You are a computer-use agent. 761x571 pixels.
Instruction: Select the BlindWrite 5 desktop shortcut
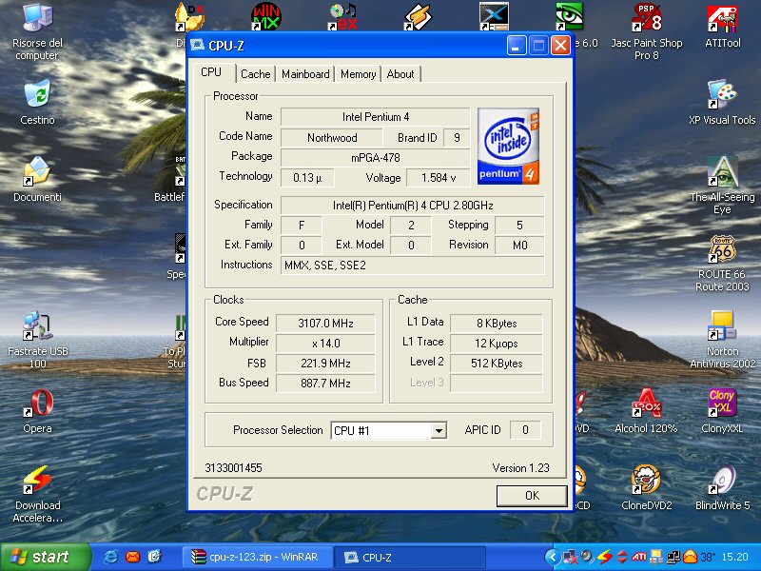(722, 488)
